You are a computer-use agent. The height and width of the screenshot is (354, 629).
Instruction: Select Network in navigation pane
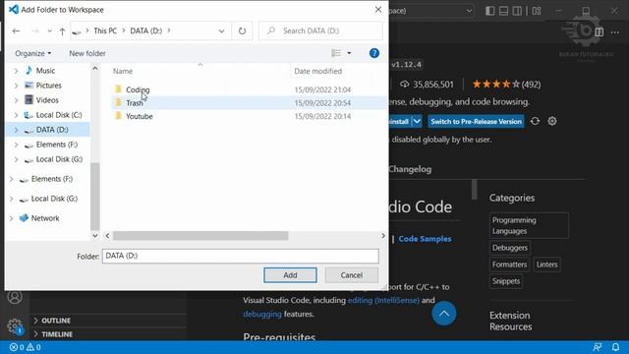click(x=45, y=218)
